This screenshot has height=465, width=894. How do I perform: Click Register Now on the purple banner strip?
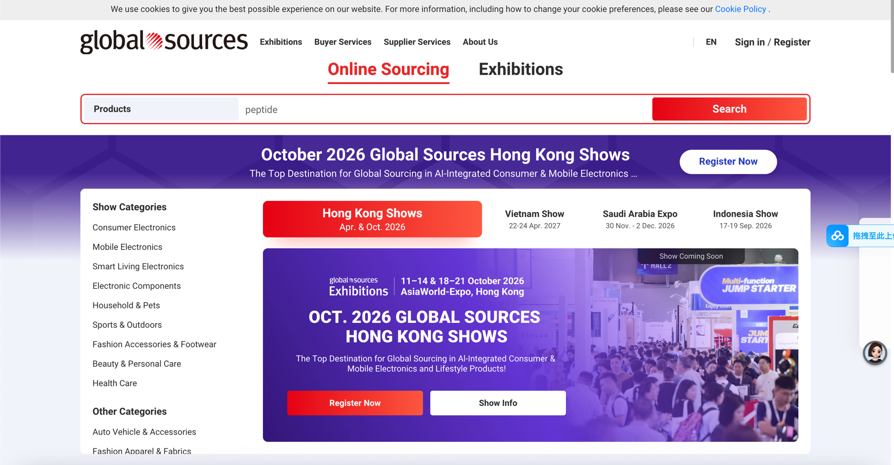728,161
